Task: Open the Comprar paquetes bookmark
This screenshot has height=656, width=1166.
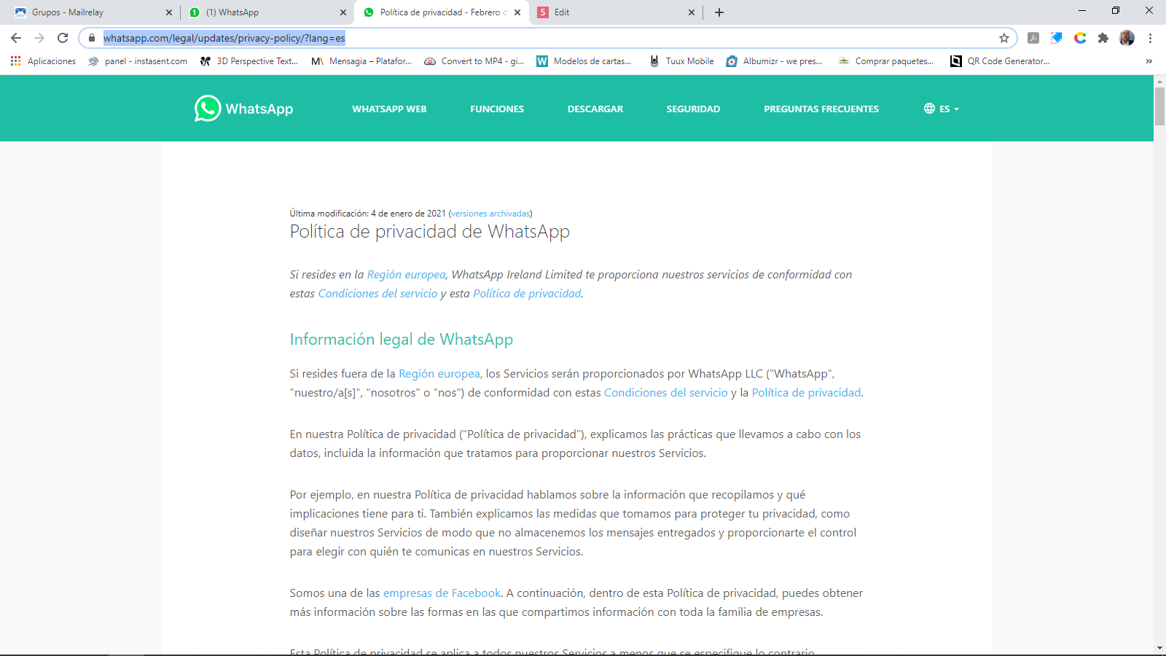Action: [886, 61]
